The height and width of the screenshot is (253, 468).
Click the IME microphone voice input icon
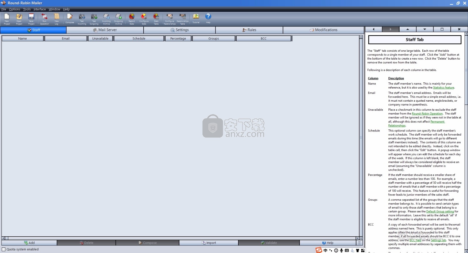[341, 250]
